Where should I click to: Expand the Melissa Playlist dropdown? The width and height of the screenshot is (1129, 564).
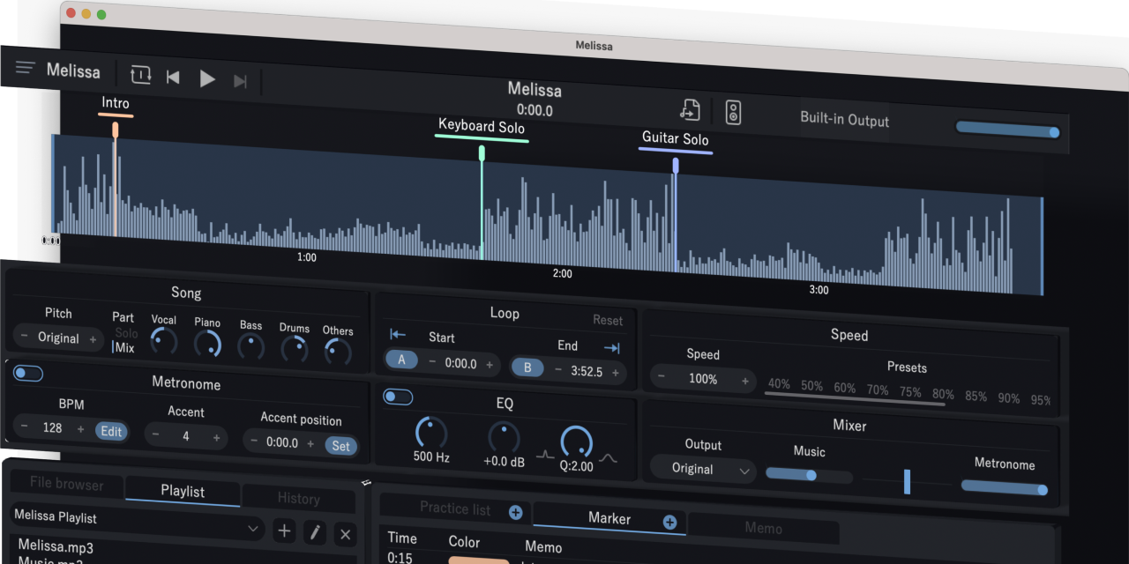click(255, 529)
